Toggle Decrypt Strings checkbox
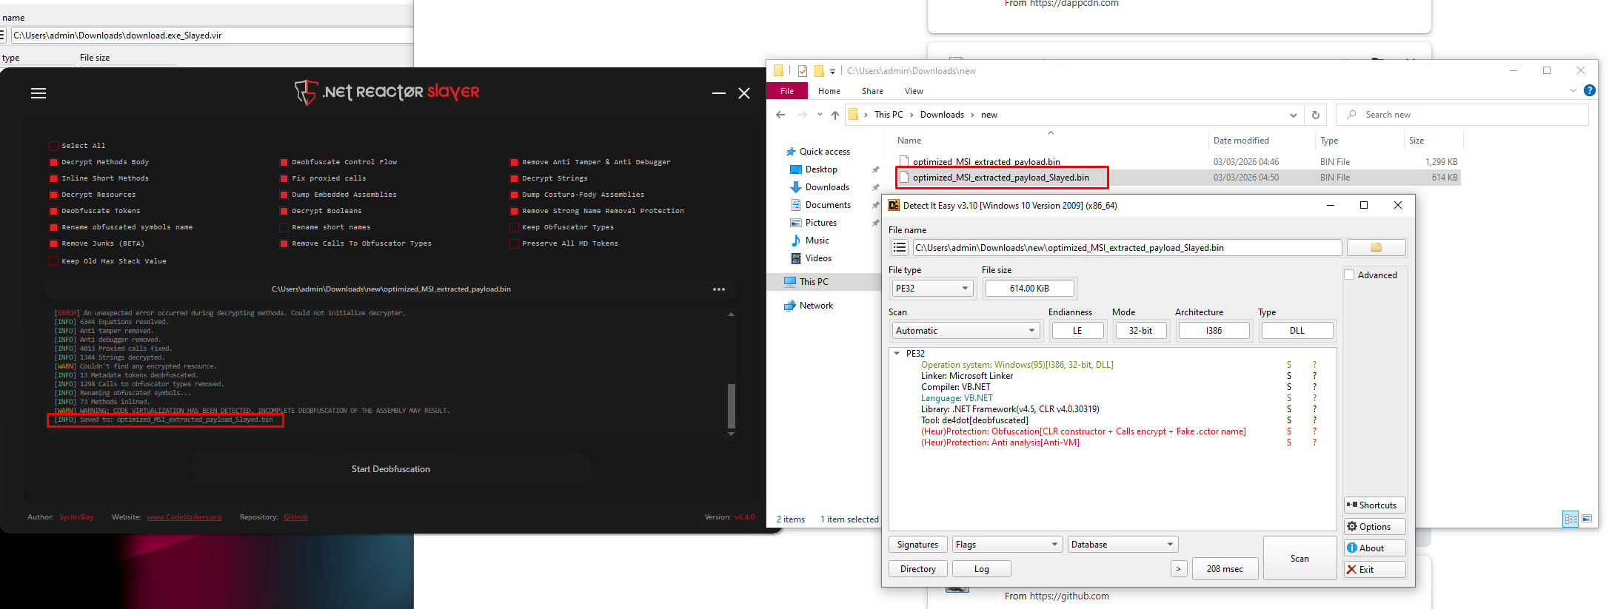This screenshot has width=1609, height=609. tap(514, 178)
